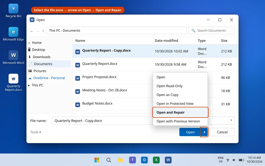This screenshot has width=265, height=166.
Task: Open the clock showing 10:14 AM
Action: pyautogui.click(x=254, y=160)
